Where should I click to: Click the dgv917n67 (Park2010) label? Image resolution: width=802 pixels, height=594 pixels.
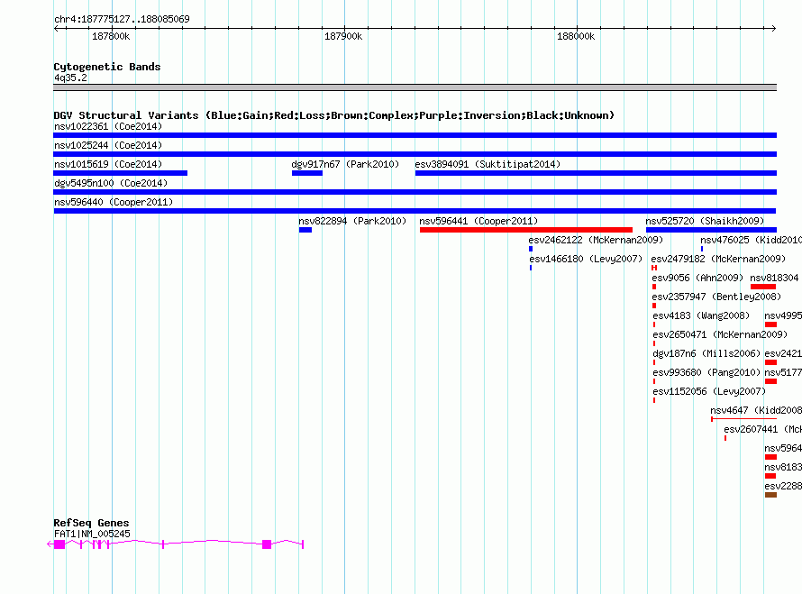coord(345,164)
